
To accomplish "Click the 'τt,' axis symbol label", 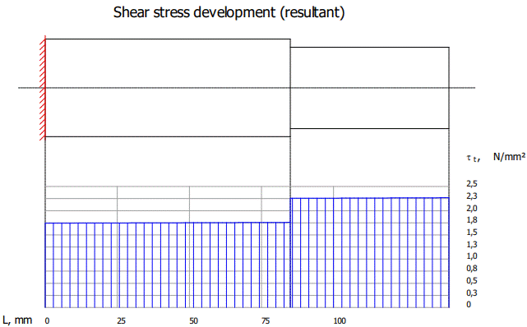I will tap(474, 158).
